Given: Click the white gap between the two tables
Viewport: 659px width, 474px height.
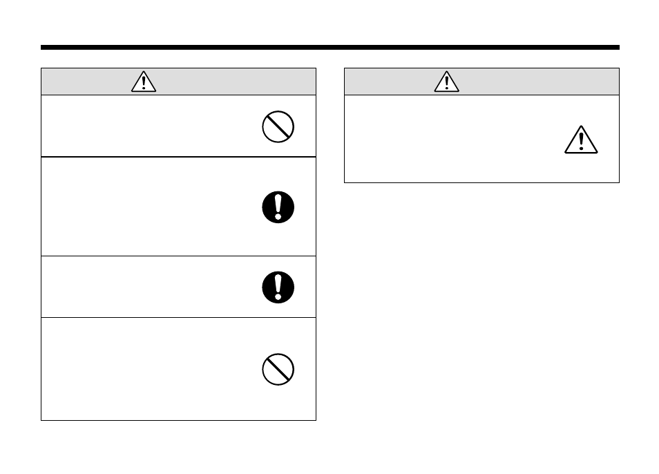Looking at the screenshot, I should click(330, 244).
